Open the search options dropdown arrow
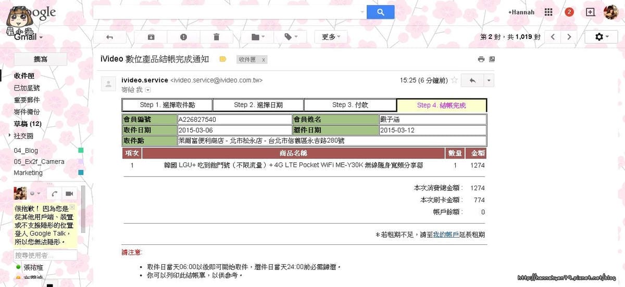Screen dimensions: 625x287 (x=362, y=12)
